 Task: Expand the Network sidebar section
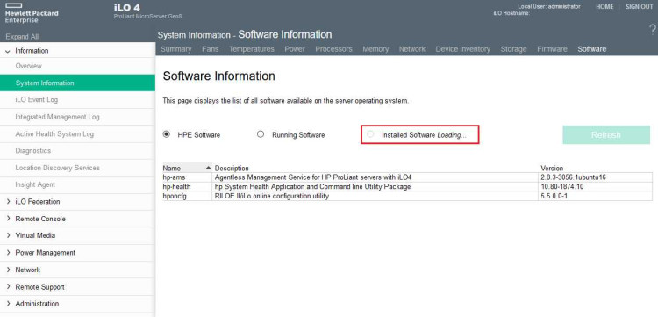coord(8,270)
